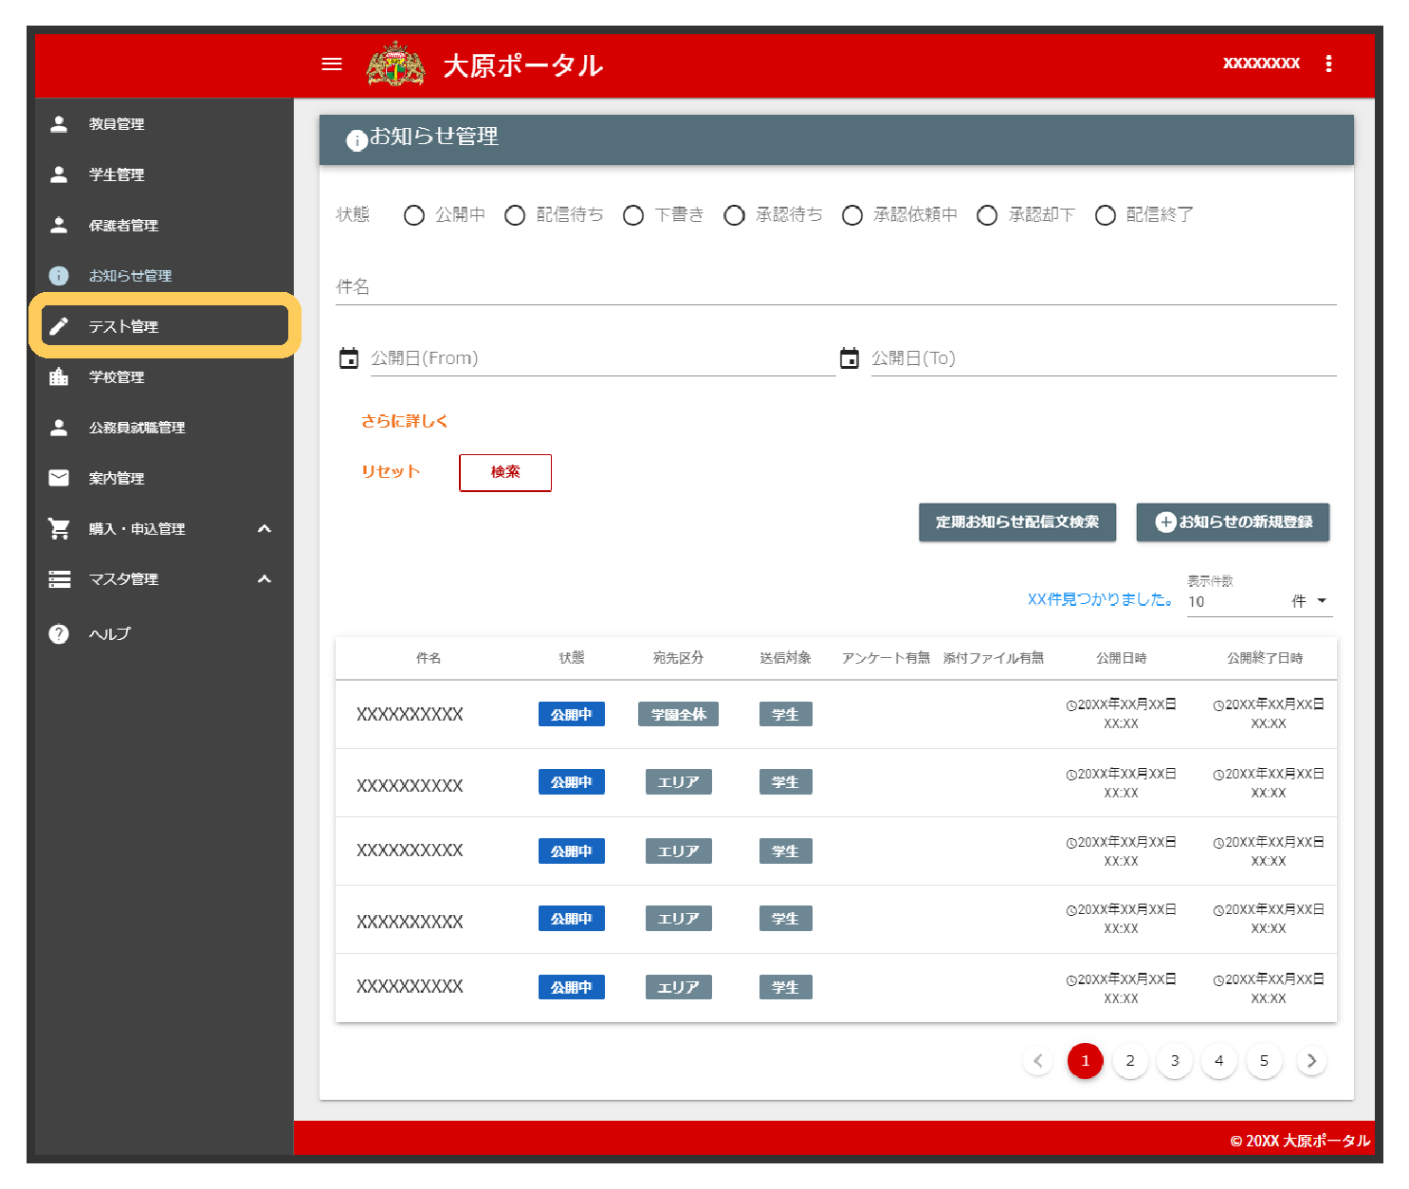This screenshot has width=1409, height=1189.
Task: Click the リセット link
Action: (391, 471)
